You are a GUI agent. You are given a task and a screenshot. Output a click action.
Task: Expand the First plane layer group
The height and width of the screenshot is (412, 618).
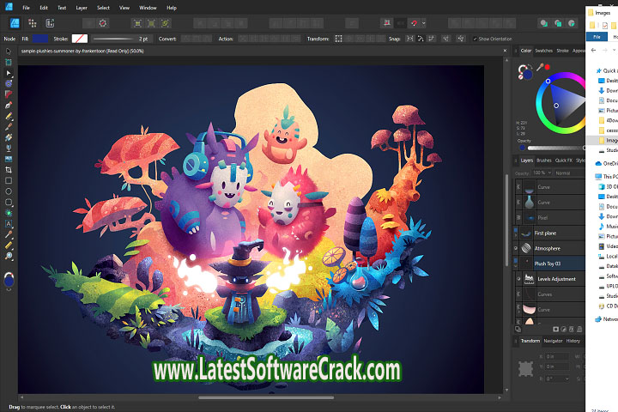516,235
